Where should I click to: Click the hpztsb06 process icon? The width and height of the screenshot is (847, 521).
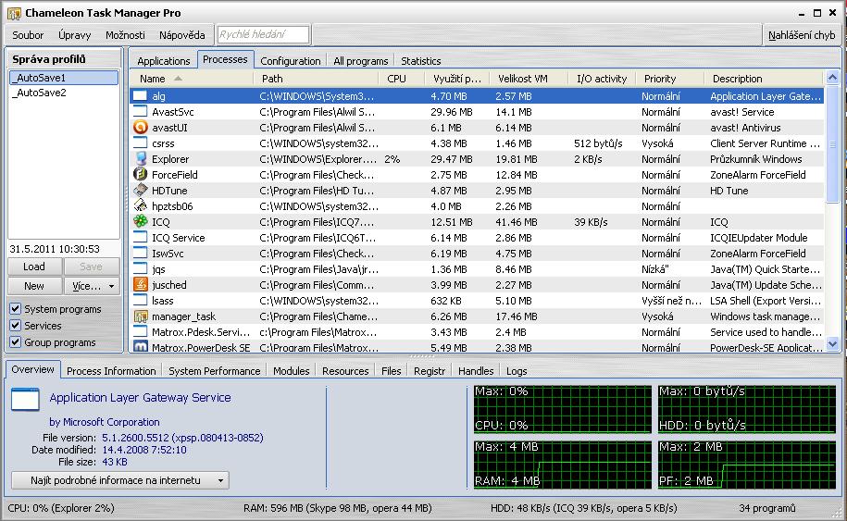tap(141, 206)
